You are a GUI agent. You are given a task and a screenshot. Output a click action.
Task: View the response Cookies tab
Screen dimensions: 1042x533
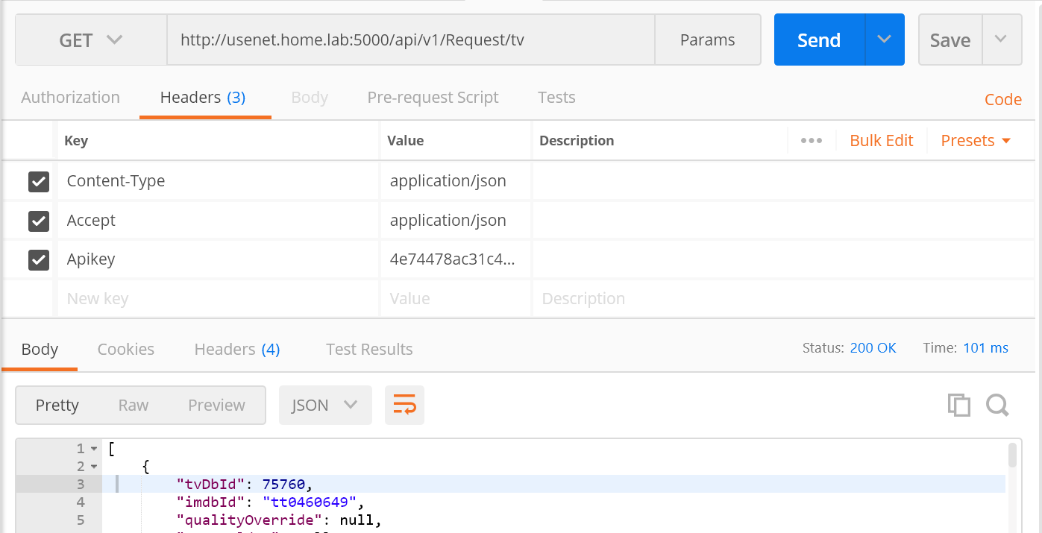click(x=125, y=349)
